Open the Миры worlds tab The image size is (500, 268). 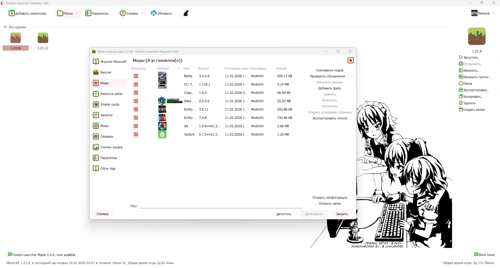pyautogui.click(x=109, y=126)
